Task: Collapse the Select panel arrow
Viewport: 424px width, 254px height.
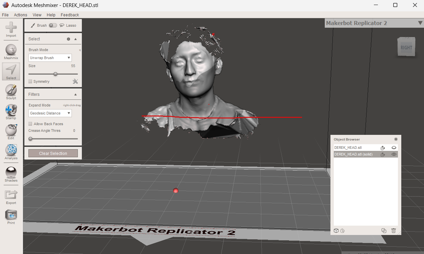Action: [x=76, y=39]
